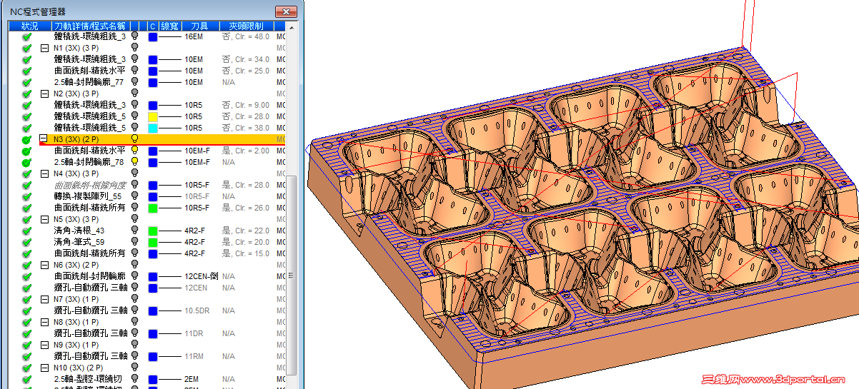Click holder limit value 是, Clr. = 15.0
This screenshot has height=389, width=859.
point(246,253)
